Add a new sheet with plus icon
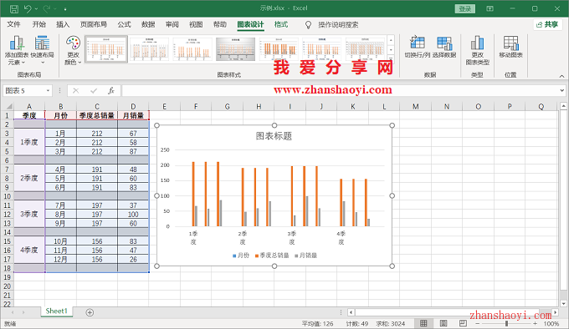 coord(90,312)
